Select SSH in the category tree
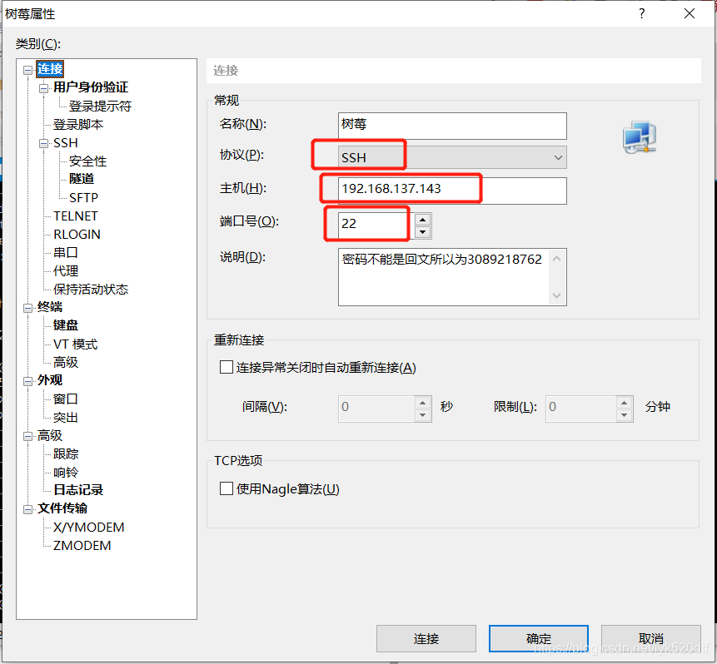This screenshot has height=664, width=717. point(66,143)
